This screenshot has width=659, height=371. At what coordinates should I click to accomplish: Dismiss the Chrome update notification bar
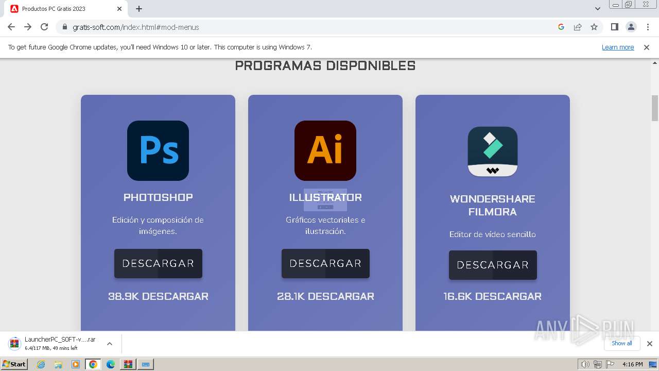pos(647,47)
